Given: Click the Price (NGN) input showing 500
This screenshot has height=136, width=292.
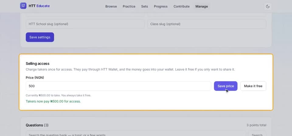Looking at the screenshot, I should tap(118, 86).
